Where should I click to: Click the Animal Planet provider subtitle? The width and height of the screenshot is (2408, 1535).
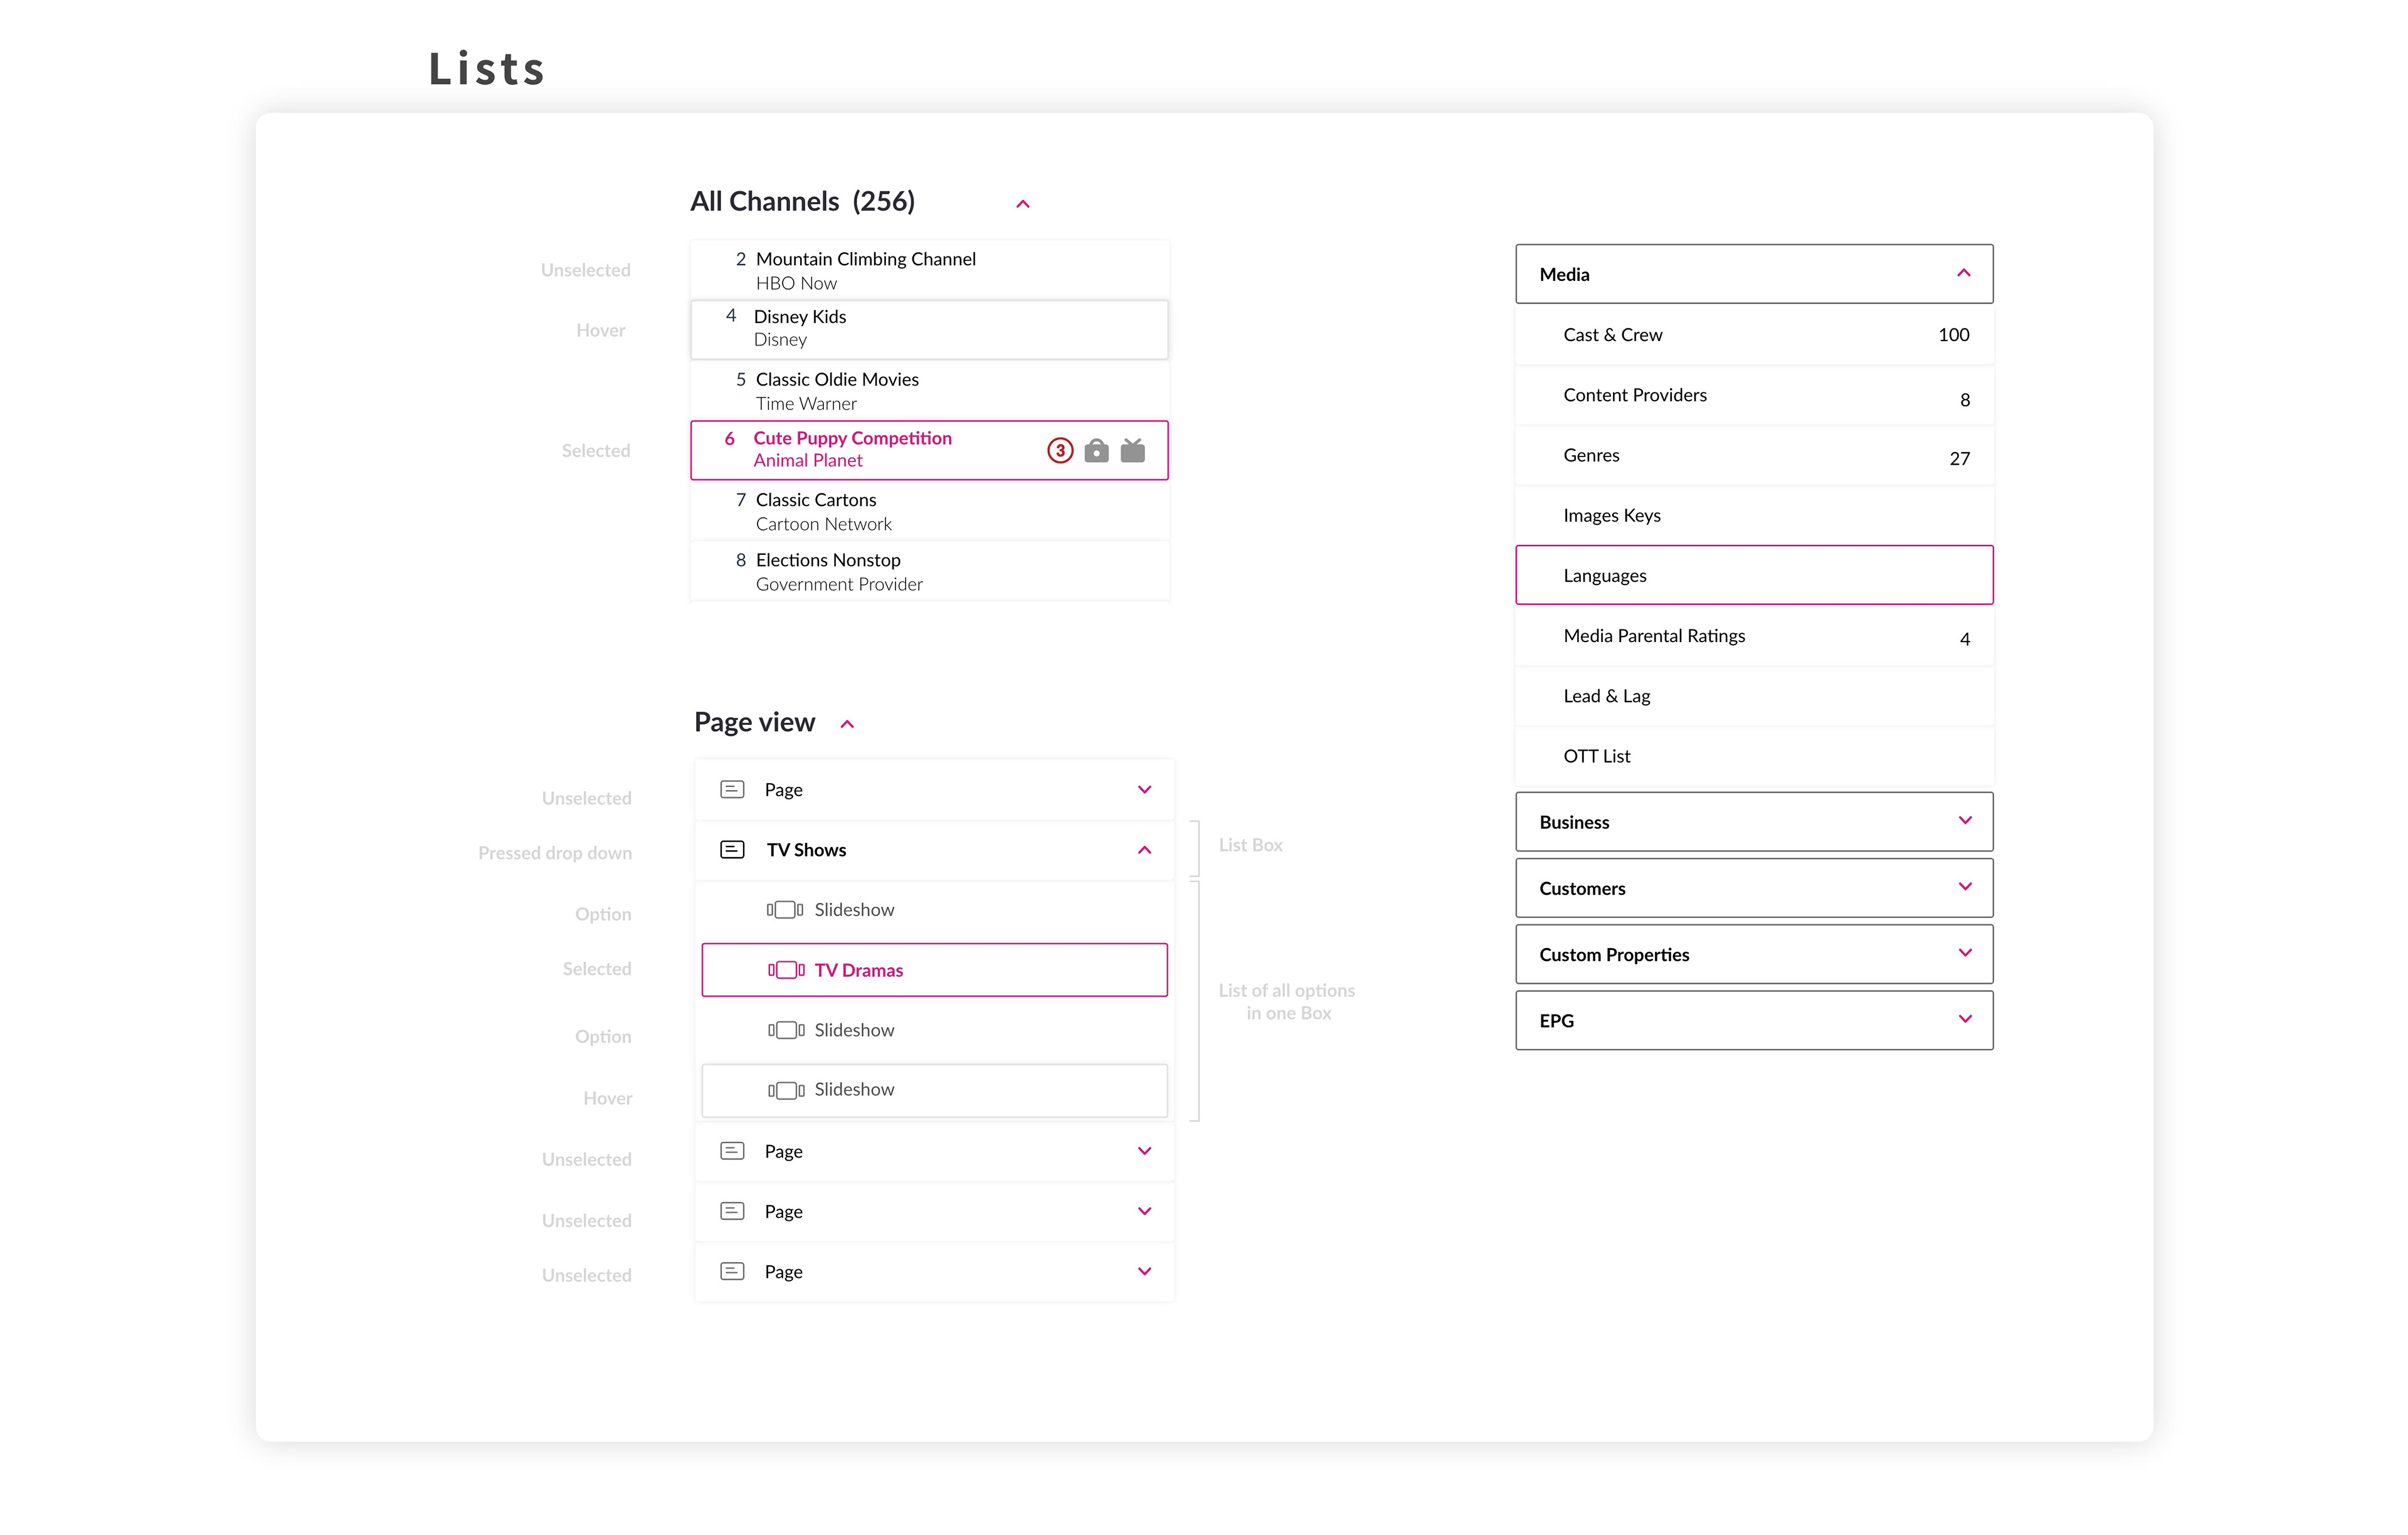point(808,460)
